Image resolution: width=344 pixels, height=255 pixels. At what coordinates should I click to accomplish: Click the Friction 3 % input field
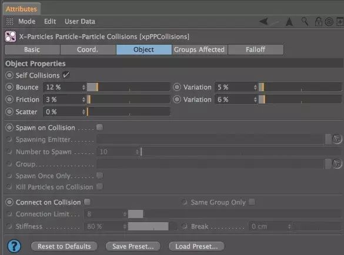click(62, 99)
